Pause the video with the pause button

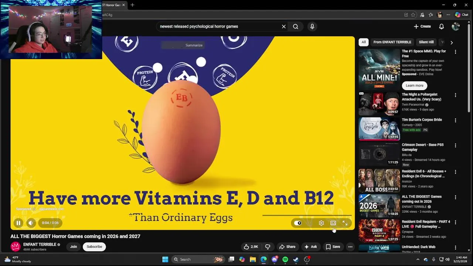18,223
